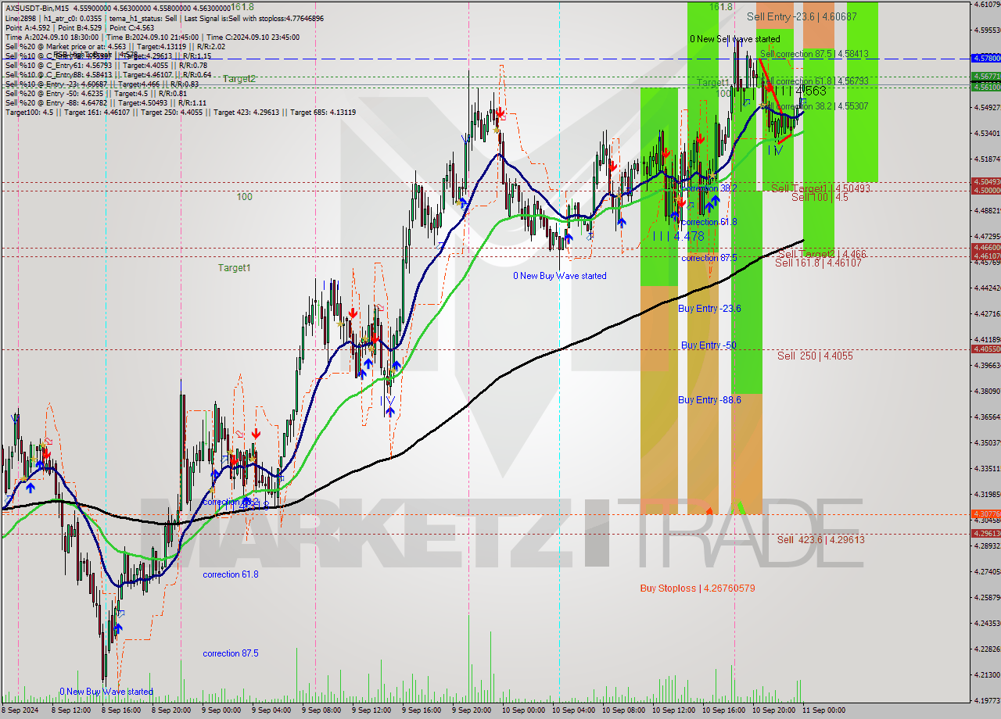Click the blue 4.57800 price tag
This screenshot has width=1001, height=719.
point(985,58)
